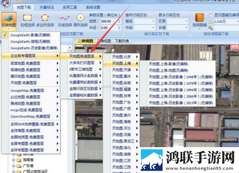Open the 全国基础矢量数据 submenu
This screenshot has width=239, height=173.
pyautogui.click(x=82, y=95)
